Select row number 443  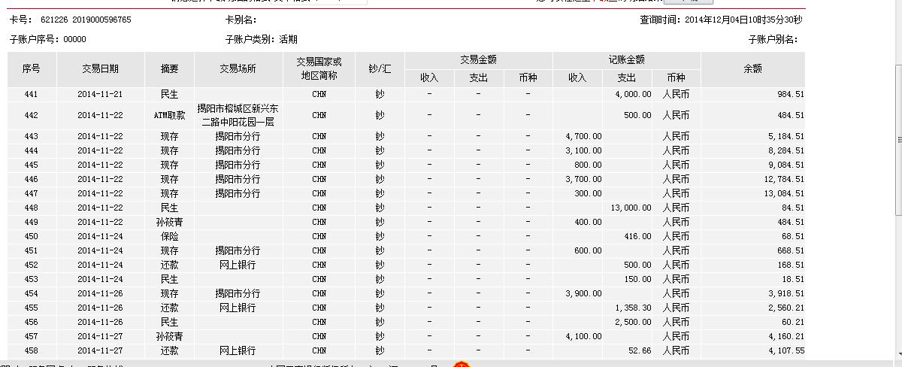[31, 137]
